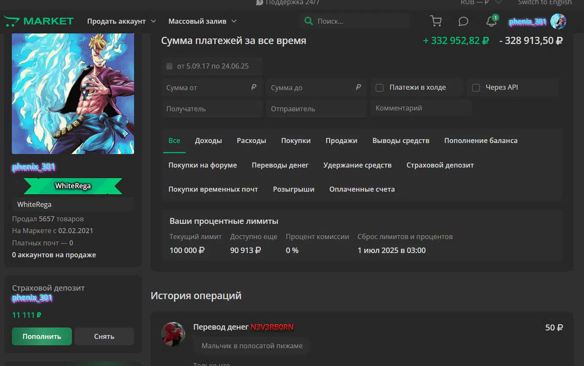Viewport: 584px width, 366px height.
Task: Switch to the Выводы средств tab
Action: tap(401, 140)
